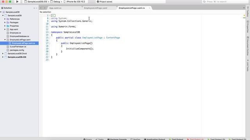Open the Tool Output (2) pad
The height and width of the screenshot is (140, 250).
[x=237, y=139]
